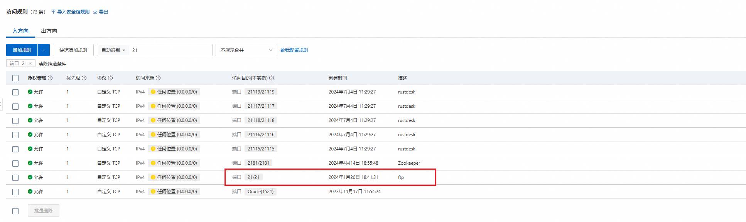Click 清除筛选条件 to clear filters
This screenshot has width=746, height=222.
coord(52,63)
